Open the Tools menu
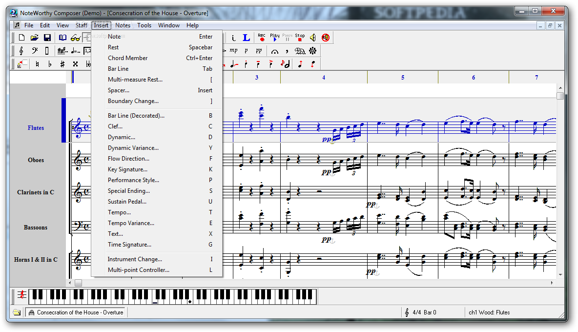Viewport: 578px width, 332px height. 144,25
